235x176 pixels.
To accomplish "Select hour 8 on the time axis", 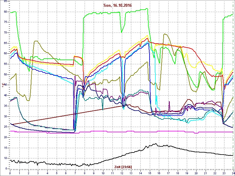I will point(84,173).
